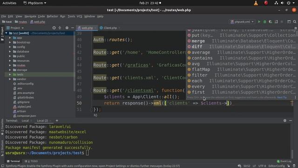
Task: Open power menu icon in top bar
Action: [289, 3]
